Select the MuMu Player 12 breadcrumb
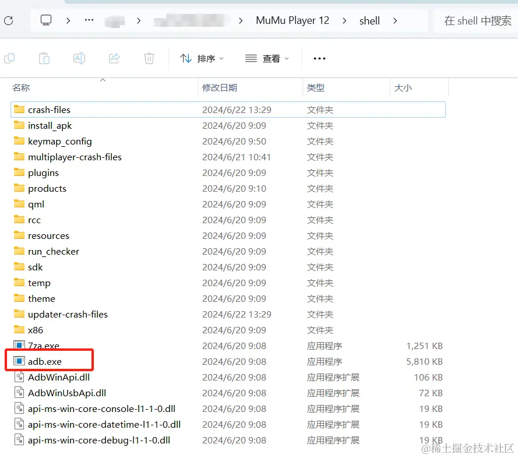 pyautogui.click(x=293, y=20)
